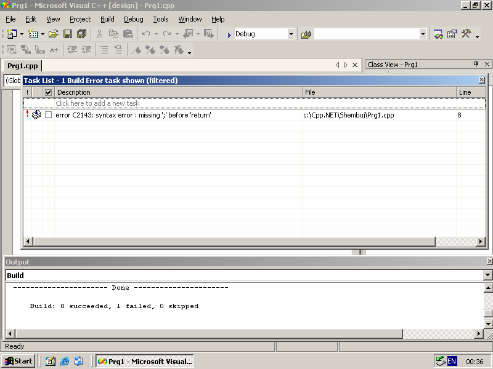493x369 pixels.
Task: Click the Open File folder icon
Action: coord(54,34)
